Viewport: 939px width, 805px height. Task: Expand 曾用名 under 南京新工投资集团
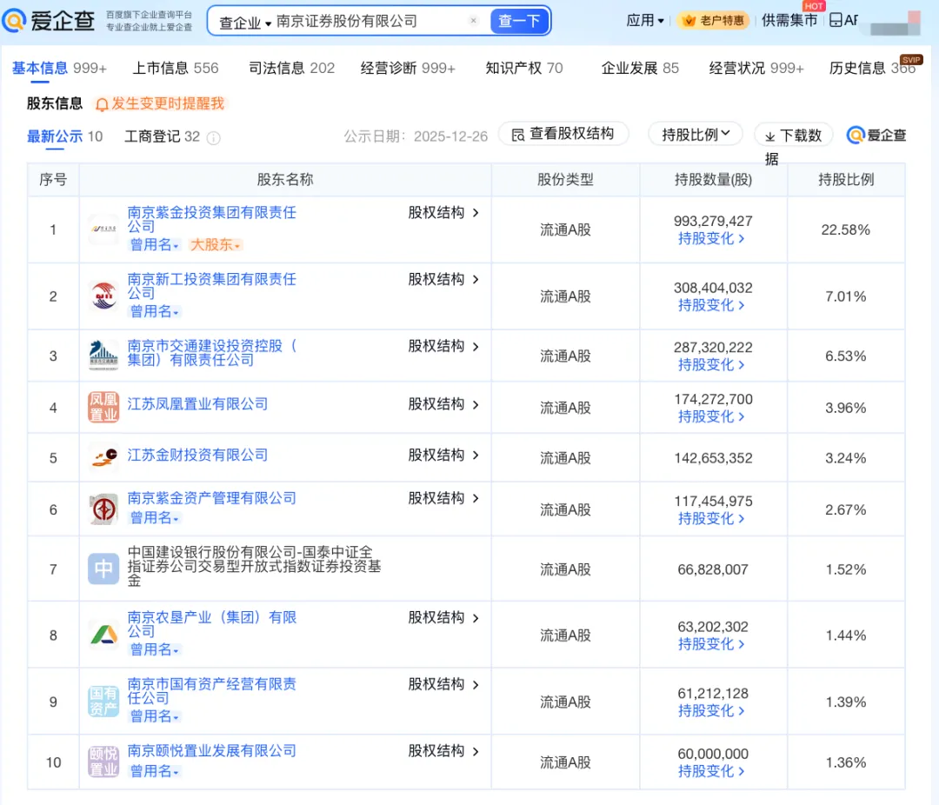154,311
